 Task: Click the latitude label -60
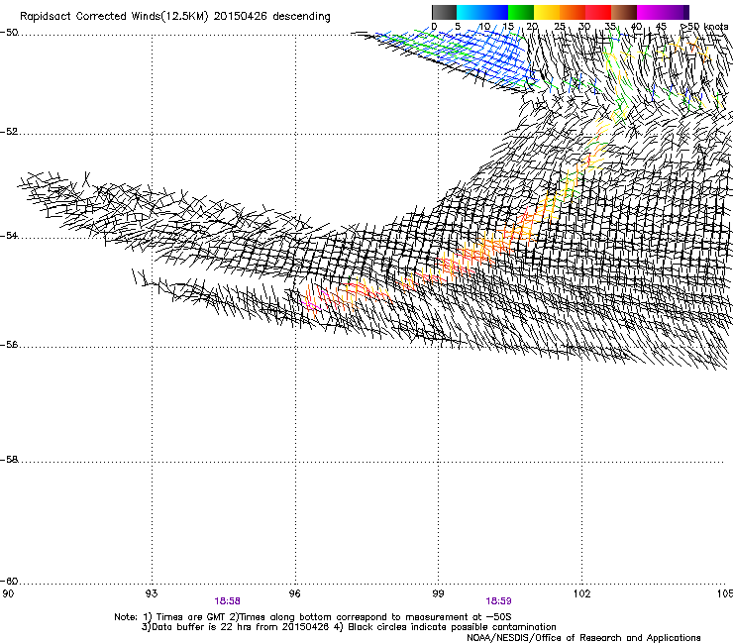point(9,582)
